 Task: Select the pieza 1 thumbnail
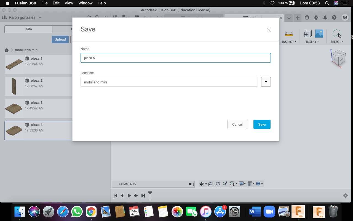pyautogui.click(x=14, y=64)
